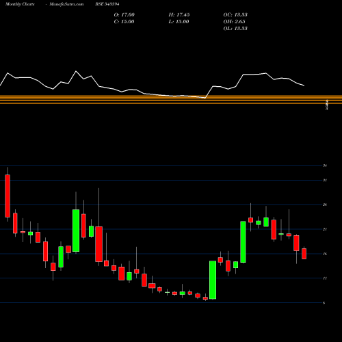Click the first tall red candle near 31
The width and height of the screenshot is (342, 342).
click(x=8, y=196)
